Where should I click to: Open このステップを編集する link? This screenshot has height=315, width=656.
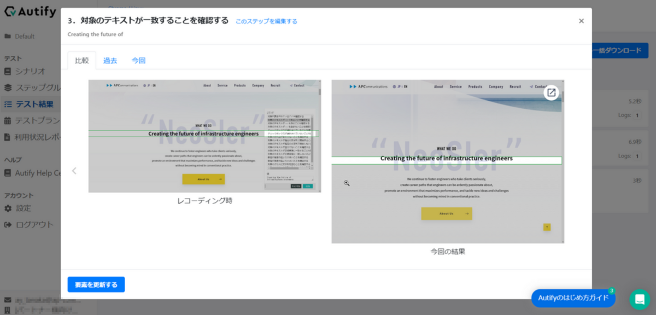[x=266, y=21]
